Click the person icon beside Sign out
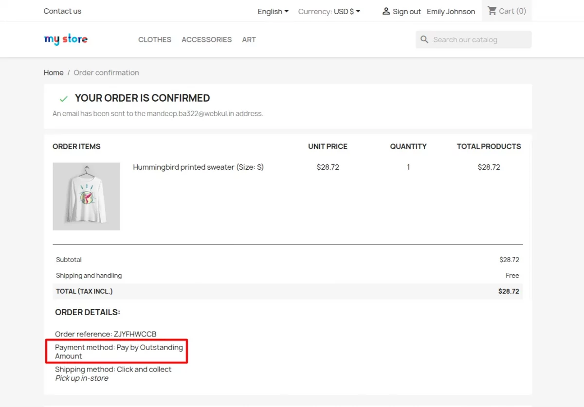The height and width of the screenshot is (407, 584). 386,11
